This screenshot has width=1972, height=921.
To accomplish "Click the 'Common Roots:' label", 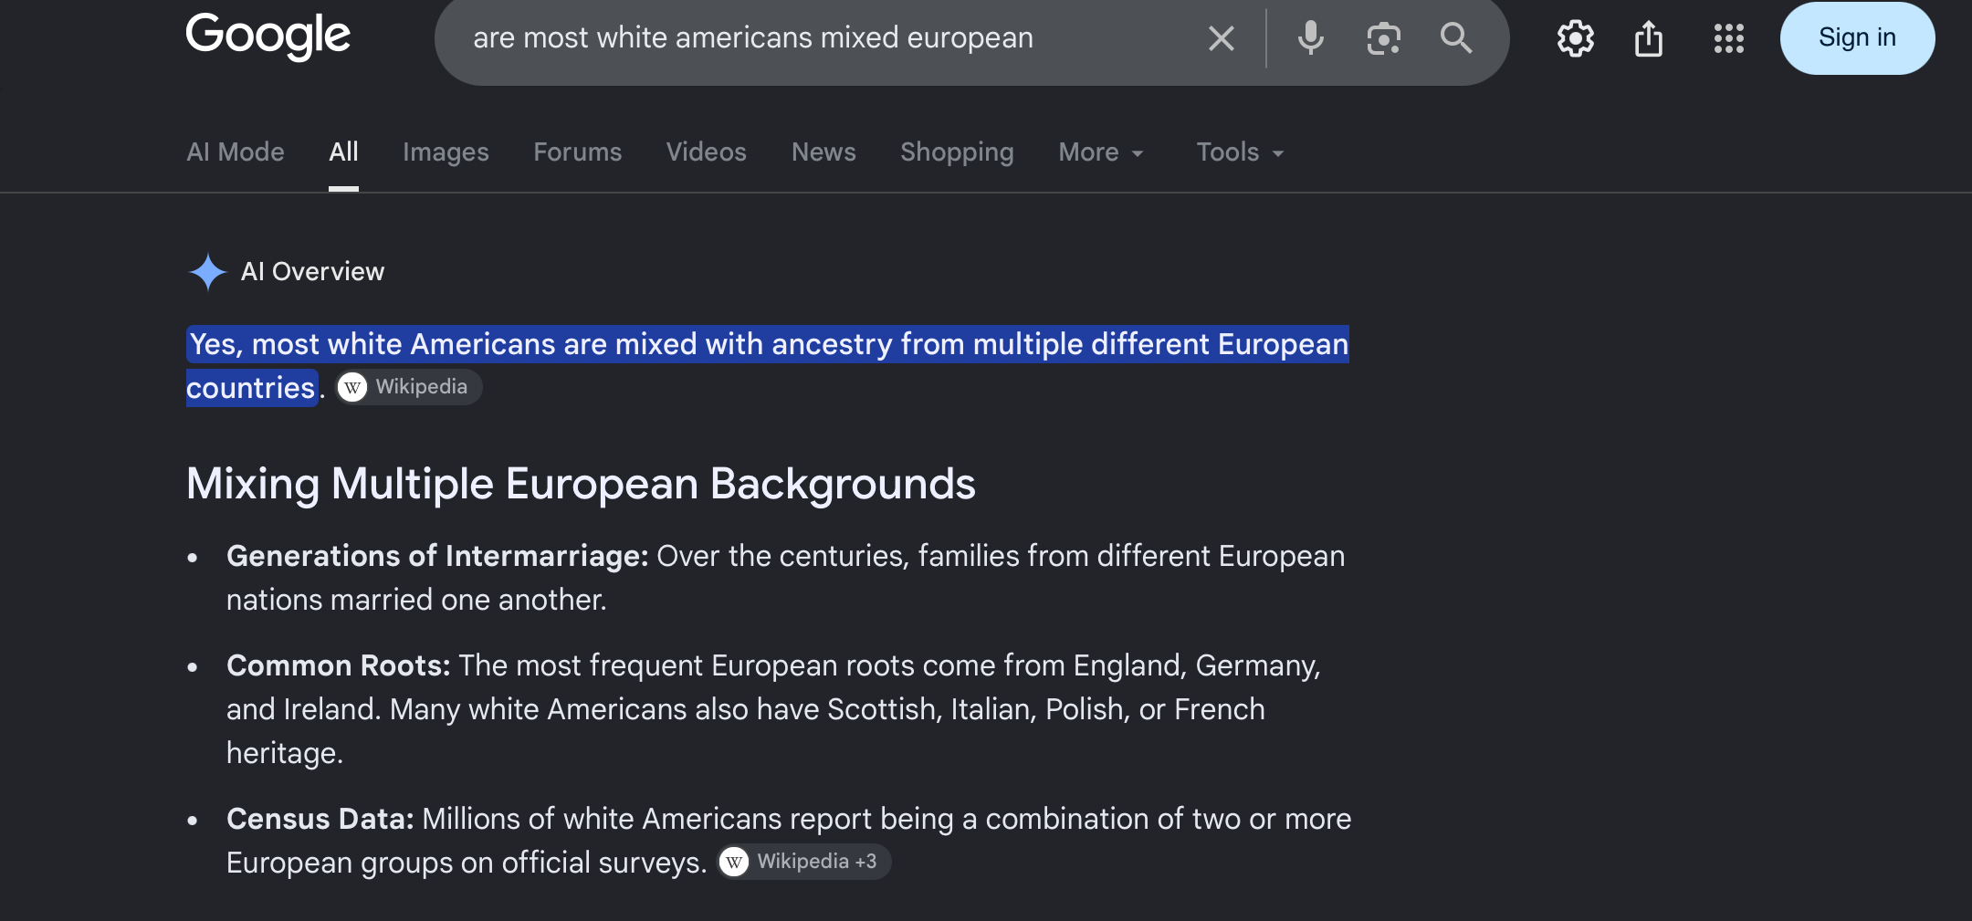I will pyautogui.click(x=339, y=665).
